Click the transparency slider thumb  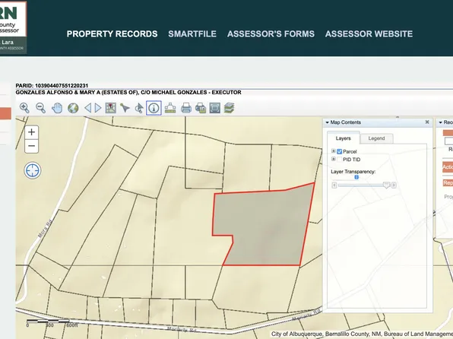pos(386,185)
